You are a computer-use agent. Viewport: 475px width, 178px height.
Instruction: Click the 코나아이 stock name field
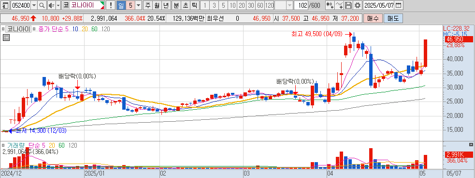[x=85, y=5]
